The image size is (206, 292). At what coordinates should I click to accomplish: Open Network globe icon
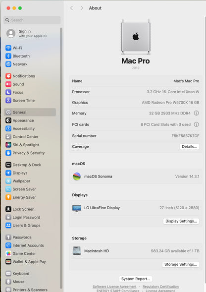(8, 64)
